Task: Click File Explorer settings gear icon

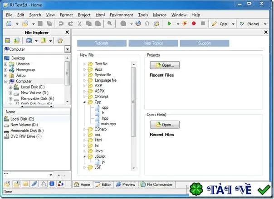Action: point(60,41)
